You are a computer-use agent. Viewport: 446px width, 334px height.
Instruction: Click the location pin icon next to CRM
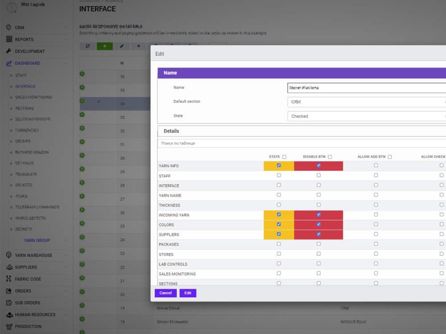point(8,28)
